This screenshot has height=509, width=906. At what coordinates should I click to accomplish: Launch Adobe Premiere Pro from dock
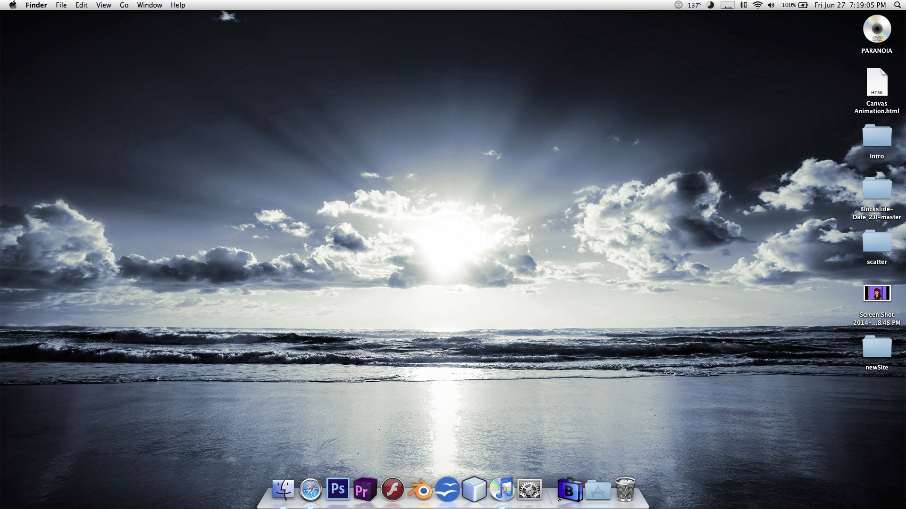pos(365,490)
